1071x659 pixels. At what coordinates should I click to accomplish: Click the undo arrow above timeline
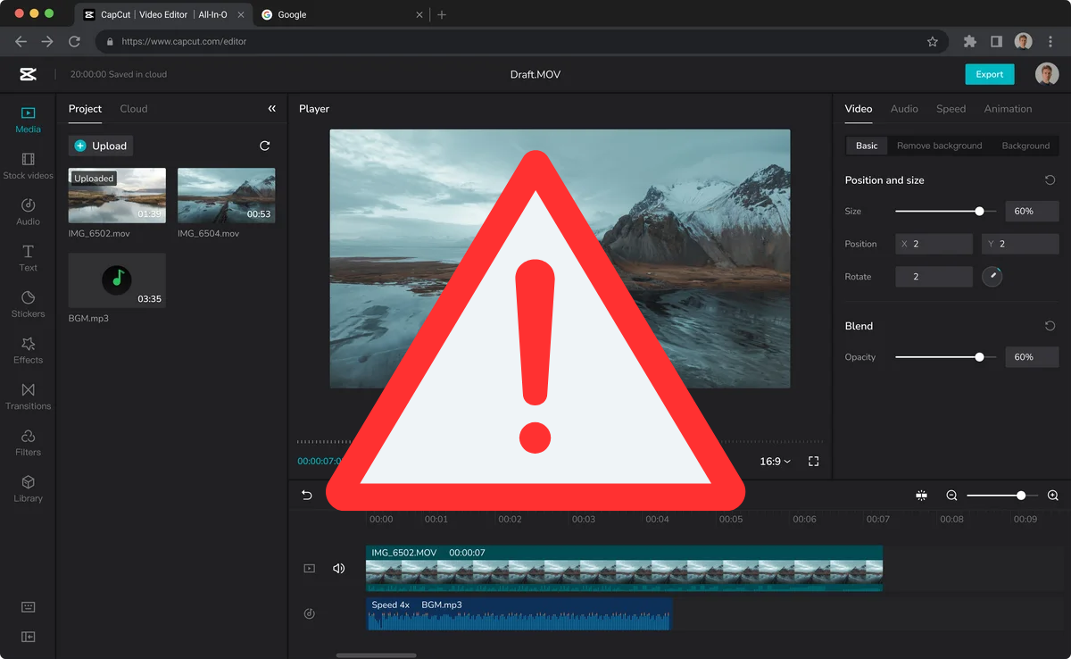point(307,496)
